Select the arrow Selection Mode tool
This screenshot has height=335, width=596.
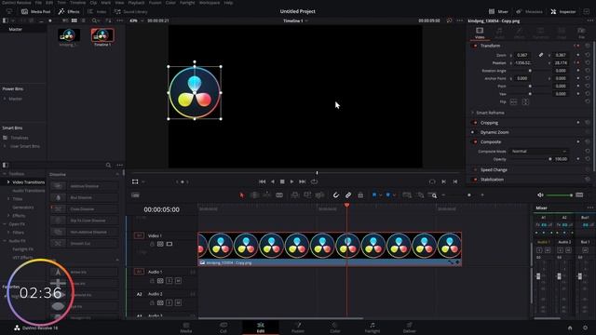tap(242, 194)
